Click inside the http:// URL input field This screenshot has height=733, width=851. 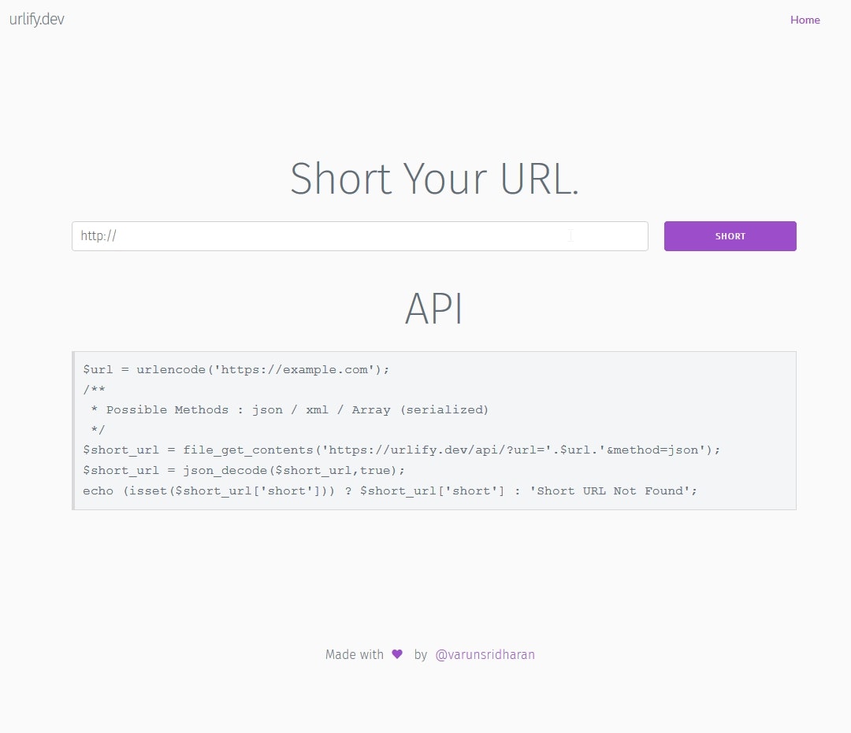pyautogui.click(x=315, y=235)
